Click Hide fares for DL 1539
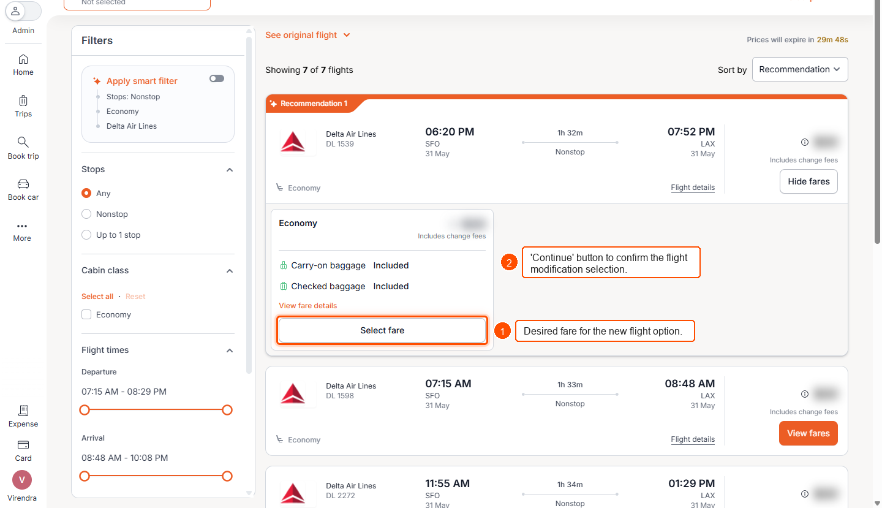Image resolution: width=882 pixels, height=508 pixels. pyautogui.click(x=809, y=181)
